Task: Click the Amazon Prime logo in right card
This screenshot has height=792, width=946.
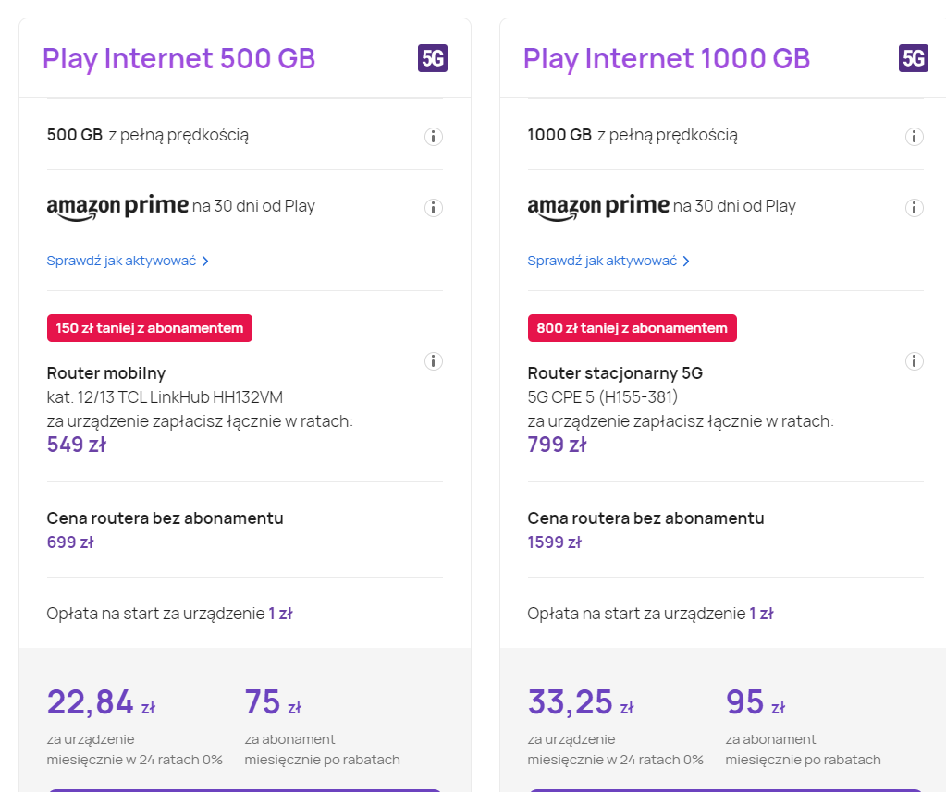Action: tap(599, 205)
